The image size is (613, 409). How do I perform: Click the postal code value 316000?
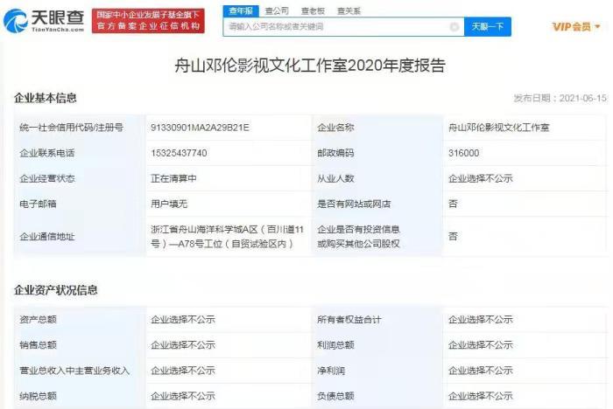click(x=463, y=153)
